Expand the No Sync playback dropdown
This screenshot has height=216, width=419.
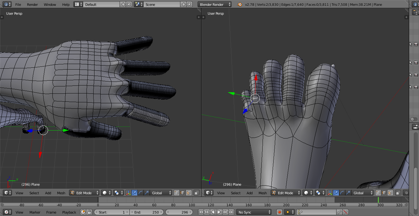click(254, 212)
